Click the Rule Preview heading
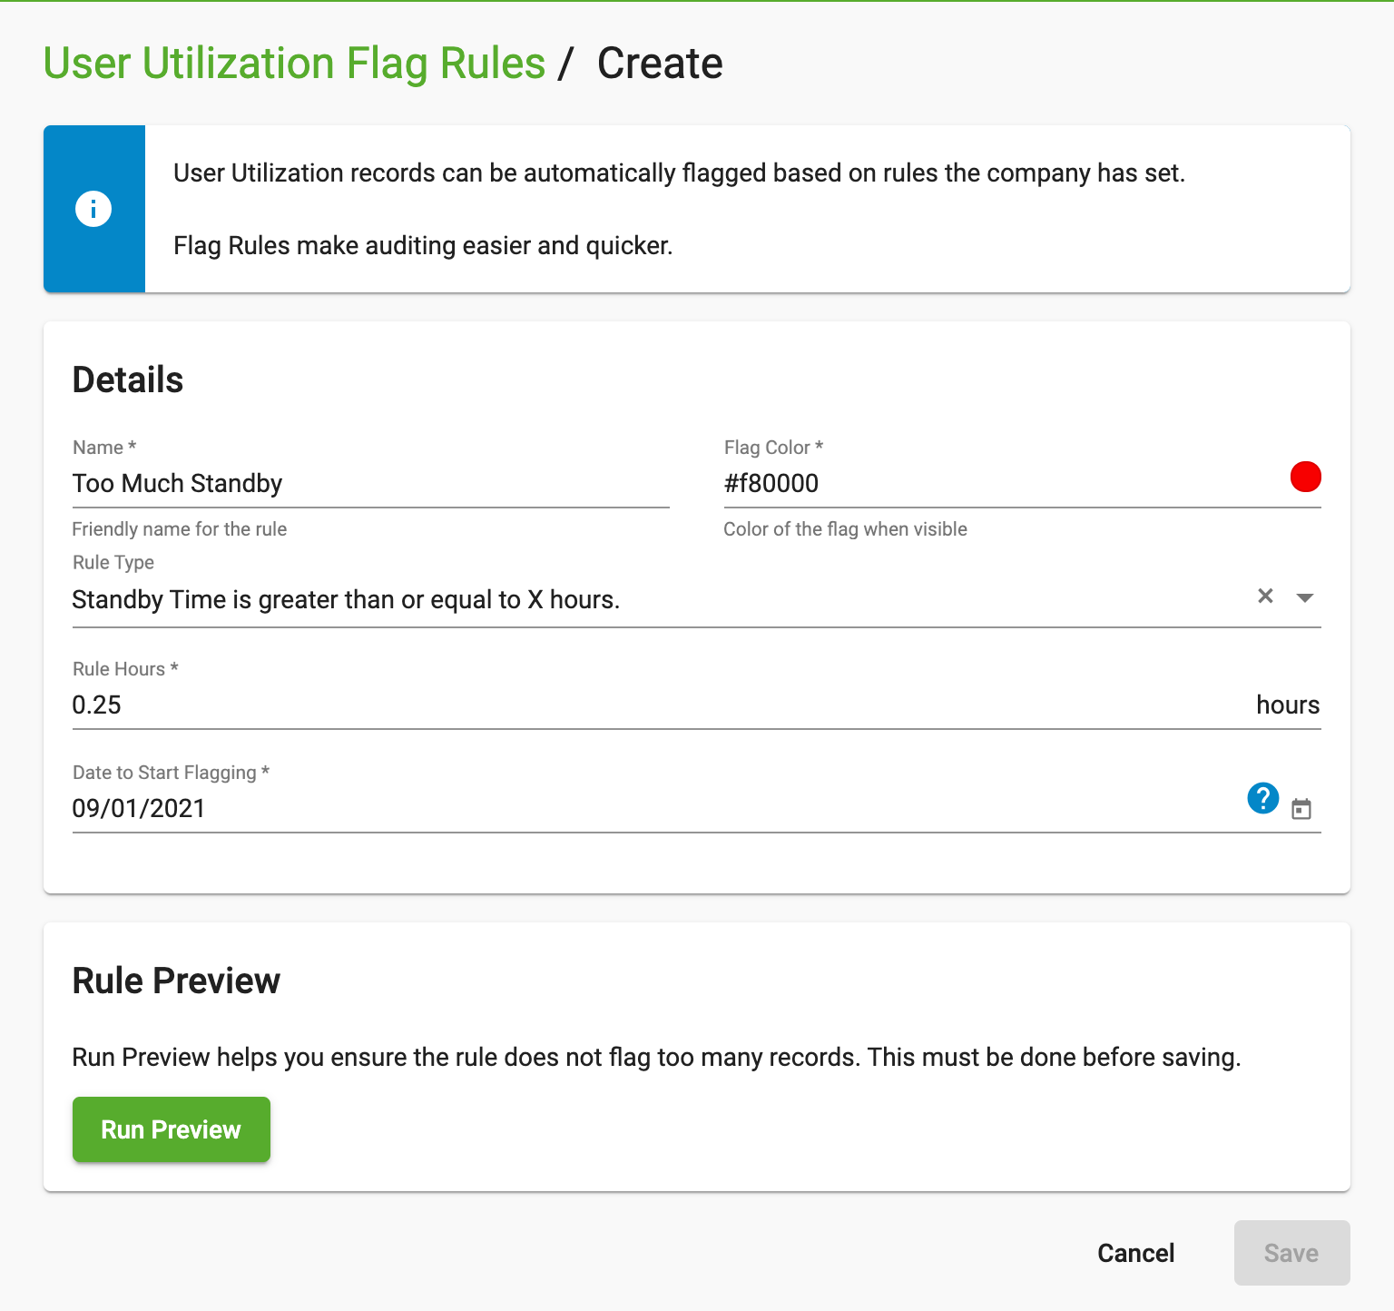 point(176,981)
